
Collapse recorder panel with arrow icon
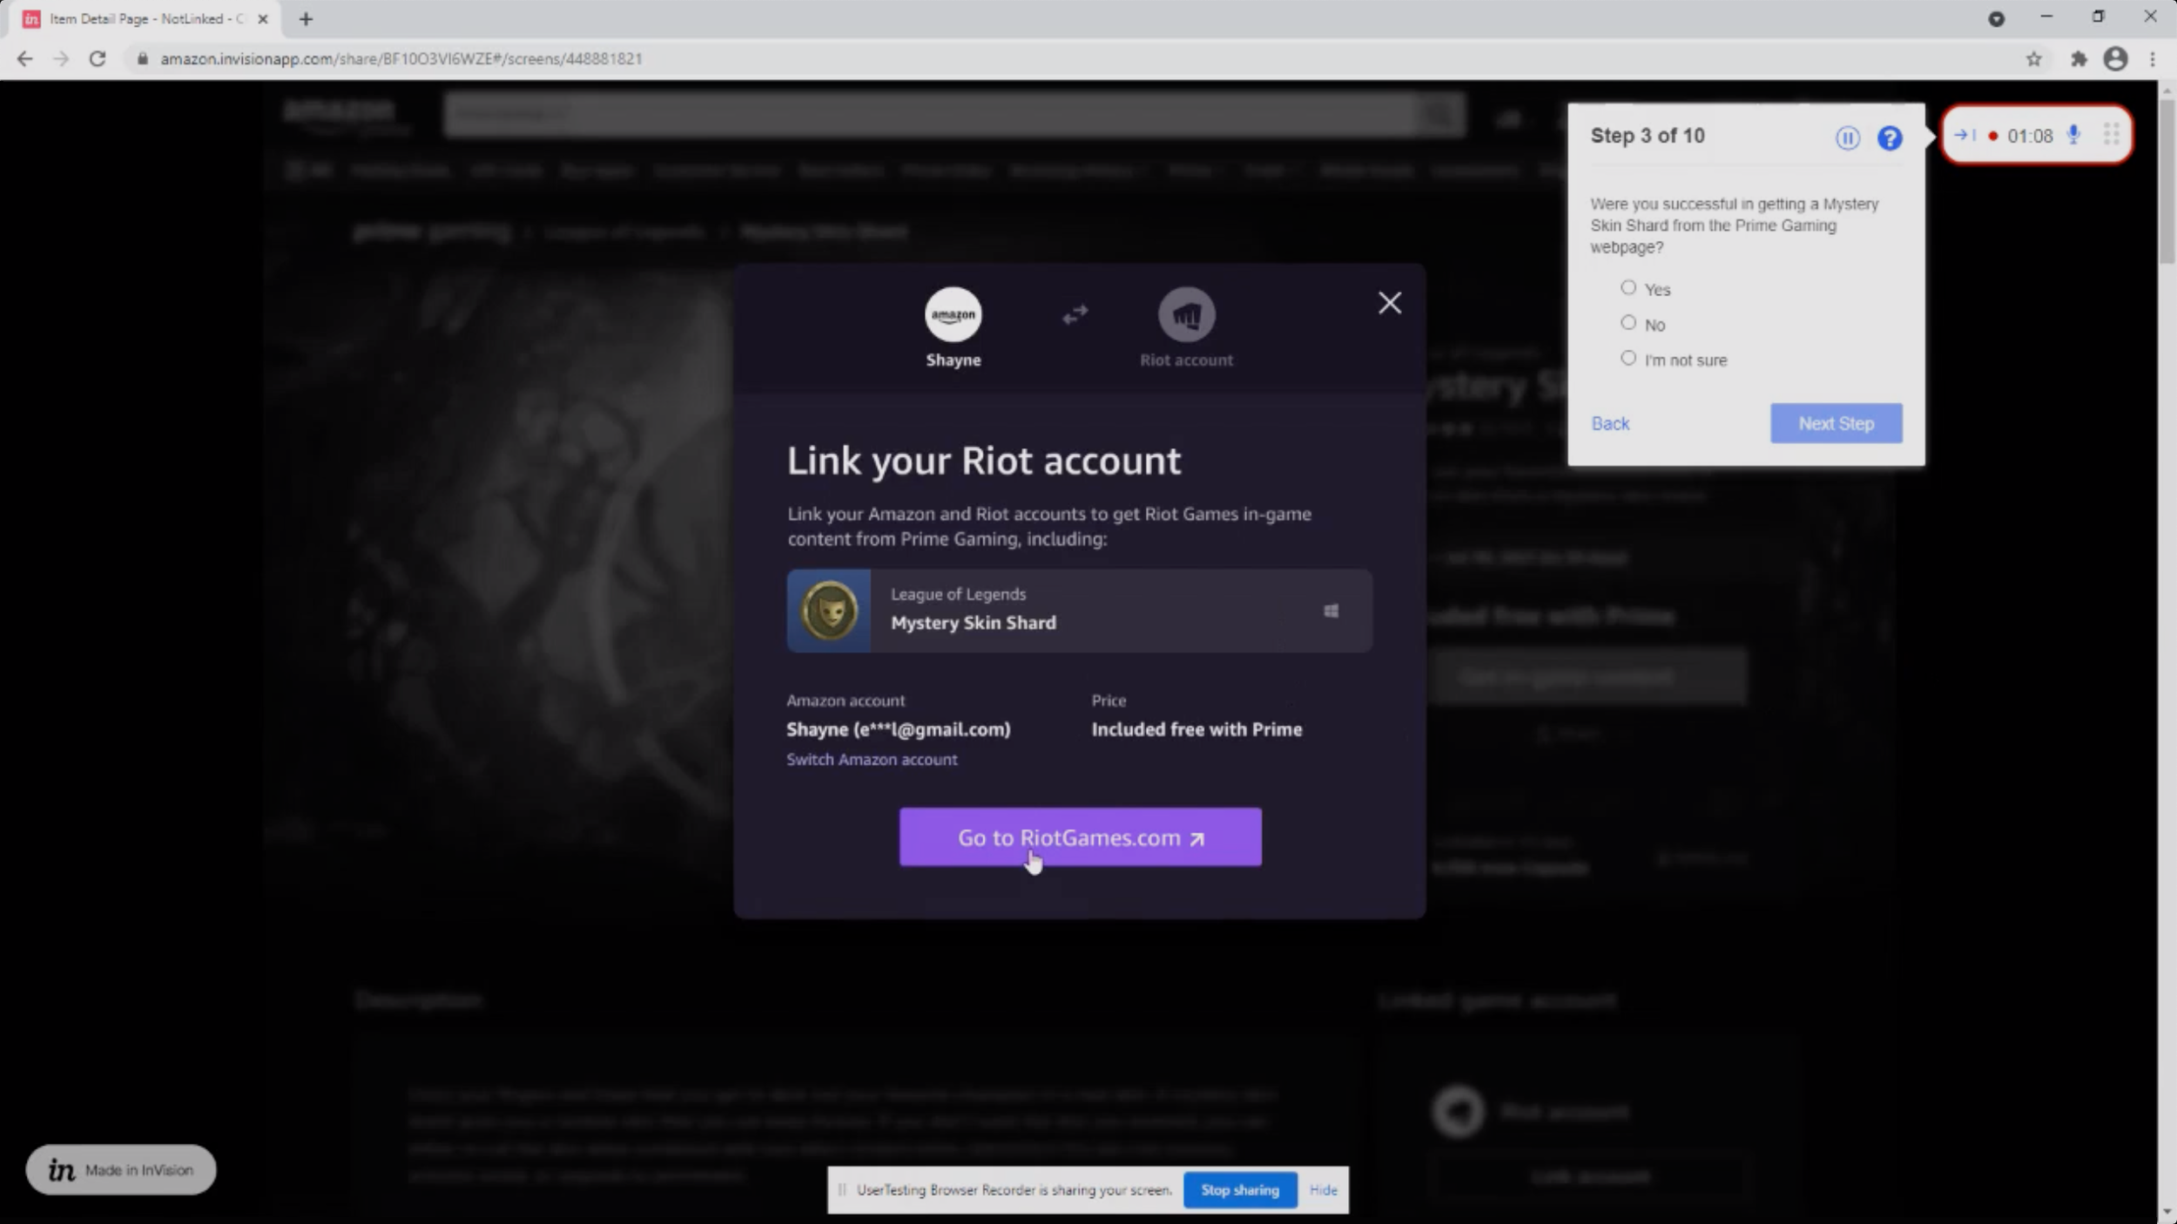pos(1963,135)
